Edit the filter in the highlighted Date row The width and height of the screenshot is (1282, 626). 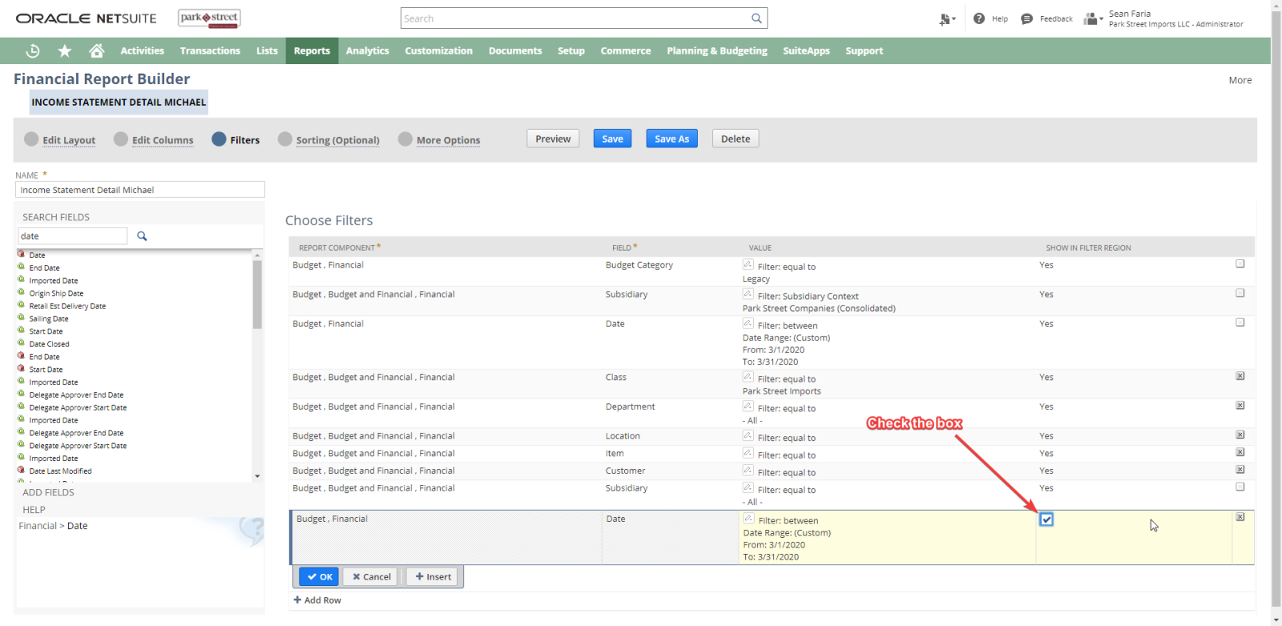click(748, 519)
